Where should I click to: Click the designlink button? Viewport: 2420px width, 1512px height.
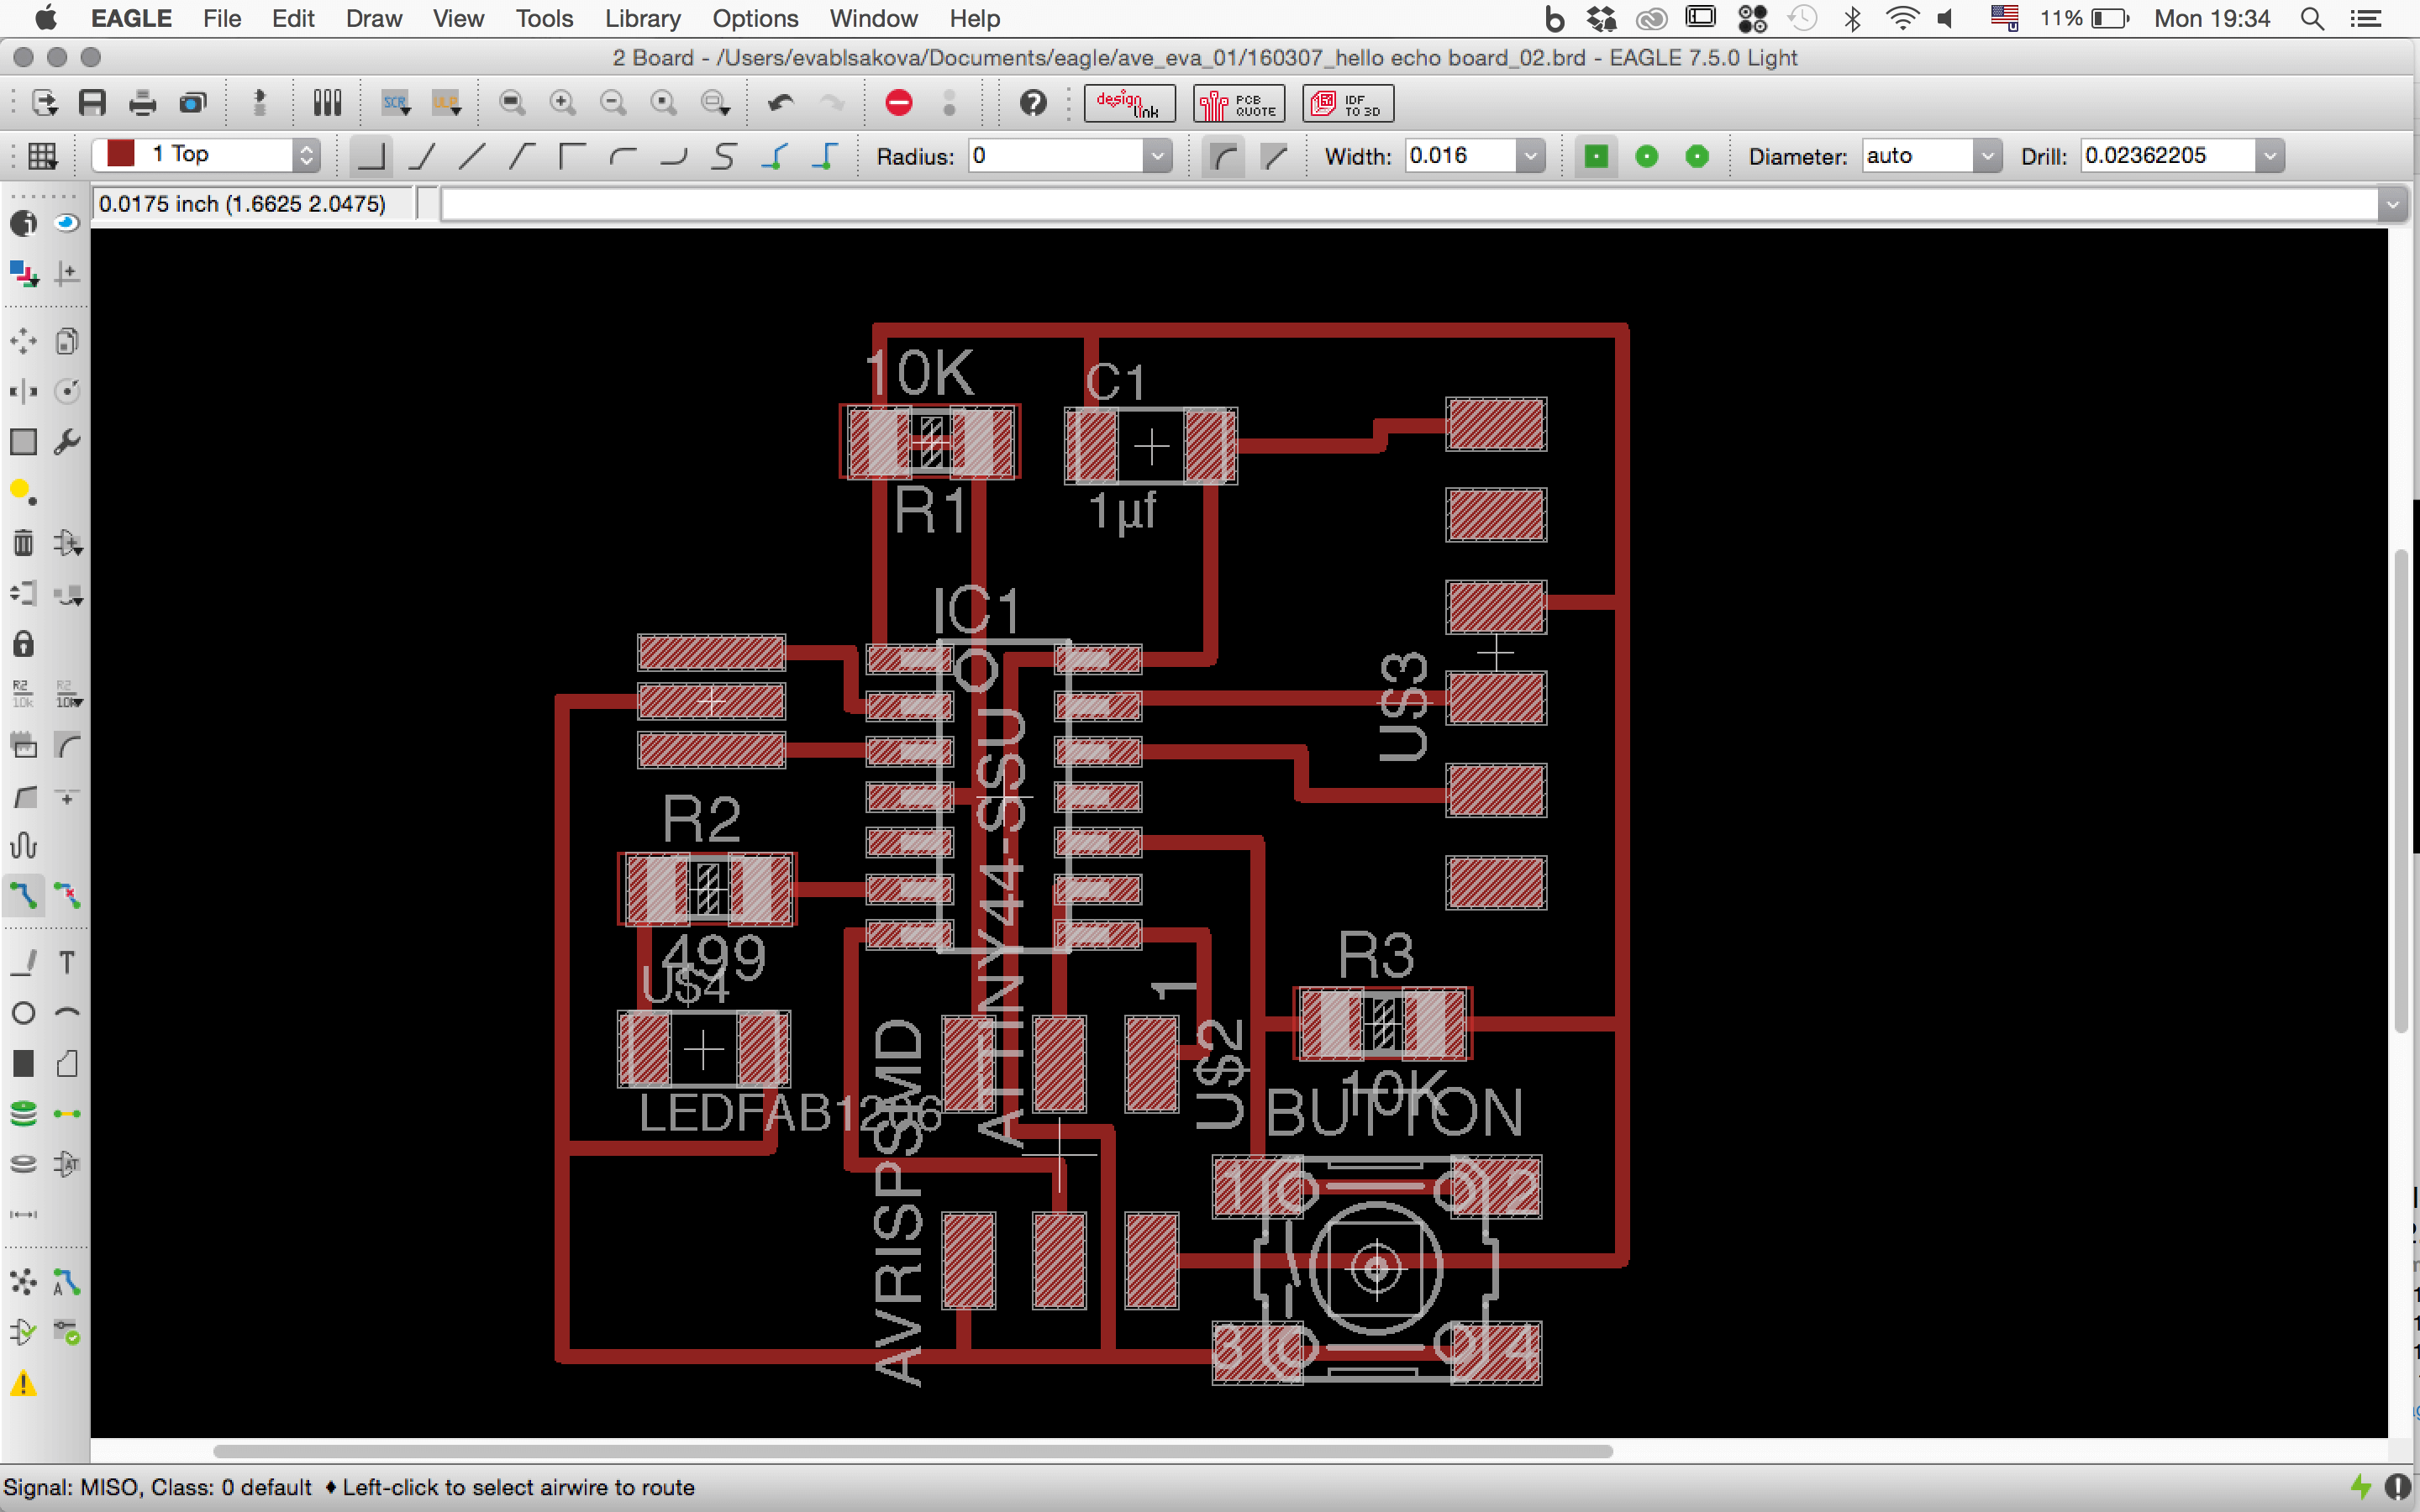1128,103
